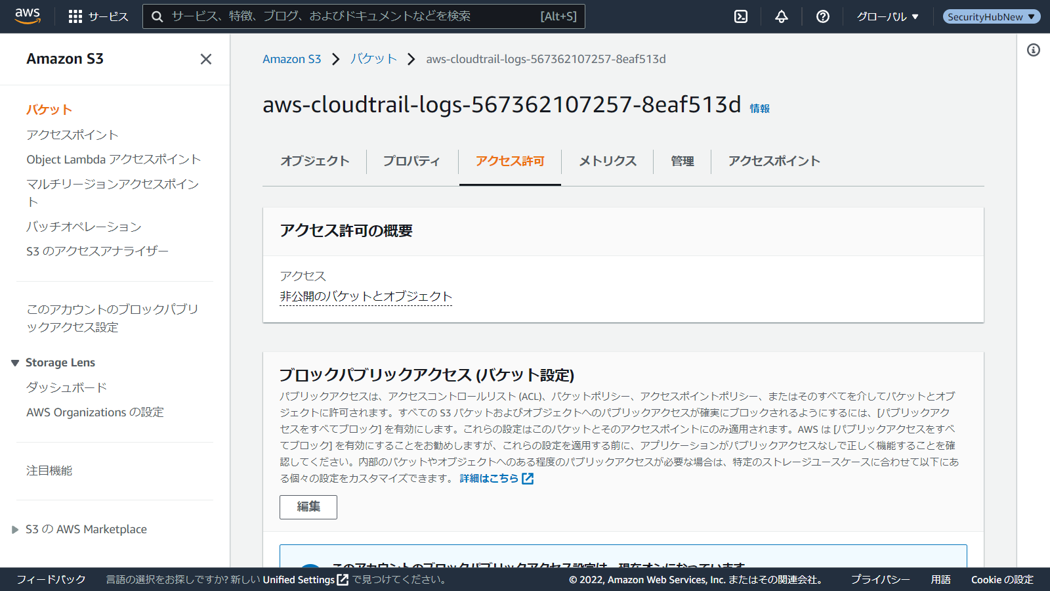Open the SecurityHubNew account menu
This screenshot has height=591, width=1050.
(991, 16)
